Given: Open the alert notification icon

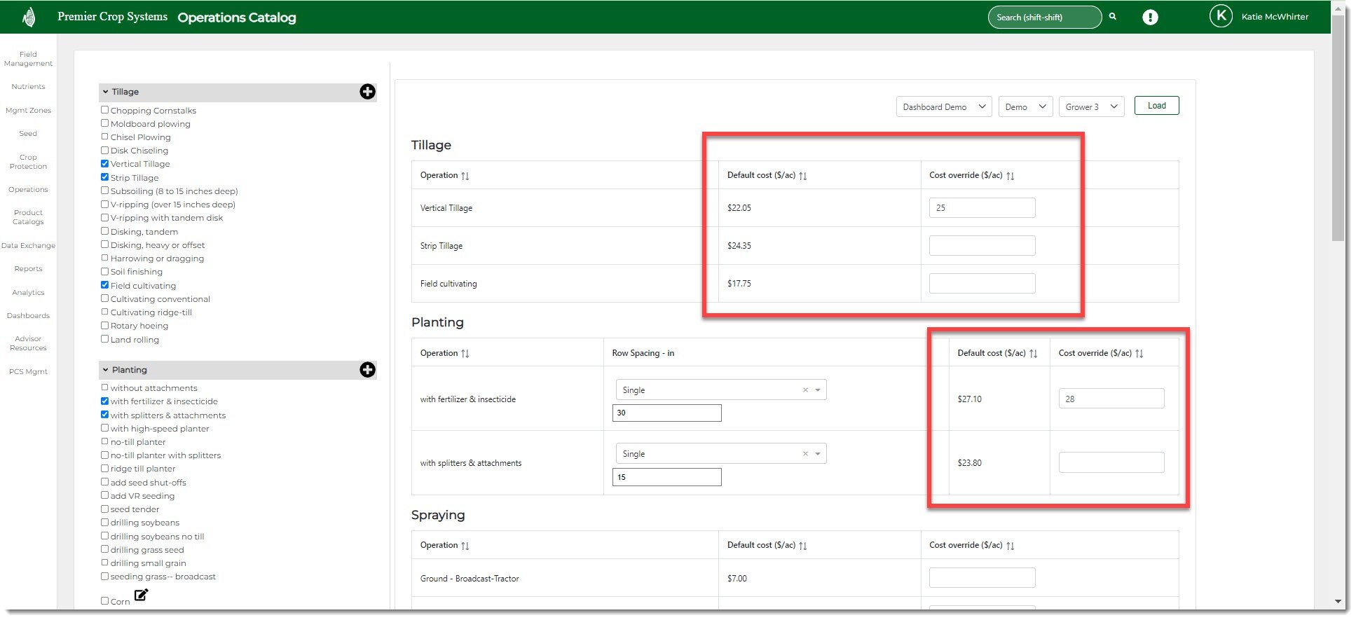Looking at the screenshot, I should [x=1150, y=18].
